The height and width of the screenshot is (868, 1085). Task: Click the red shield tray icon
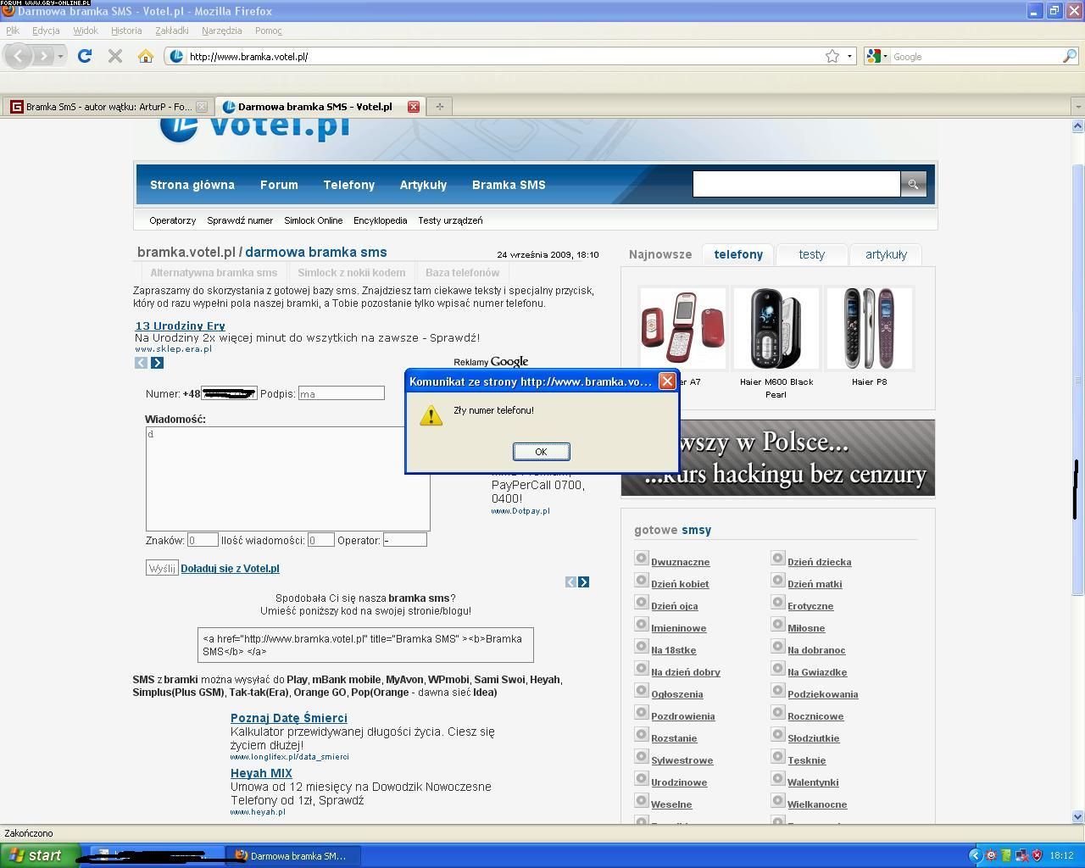1037,855
